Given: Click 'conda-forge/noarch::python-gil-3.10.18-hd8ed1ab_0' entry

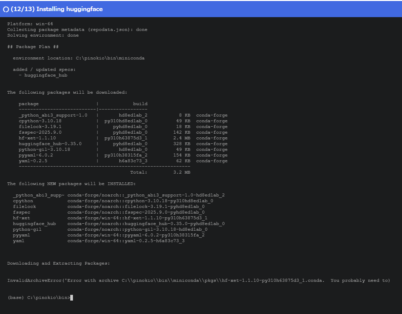Looking at the screenshot, I should 137,229.
